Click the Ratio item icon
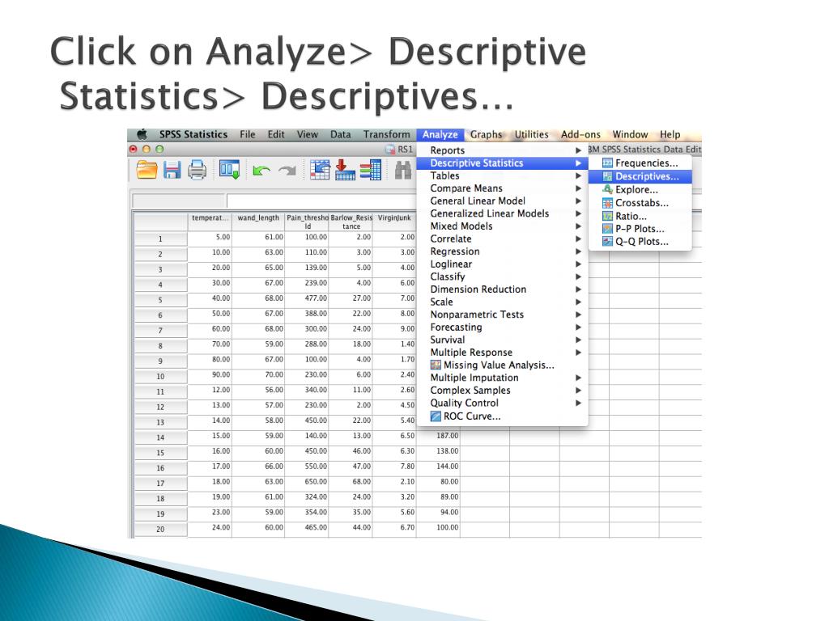Viewport: 829px width, 621px height. coord(607,215)
